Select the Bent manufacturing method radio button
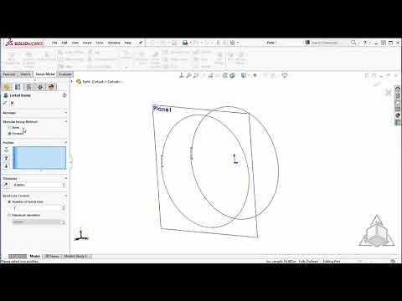 click(9, 128)
